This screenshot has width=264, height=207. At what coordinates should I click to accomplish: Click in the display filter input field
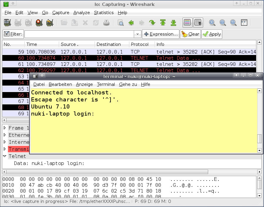[79, 34]
